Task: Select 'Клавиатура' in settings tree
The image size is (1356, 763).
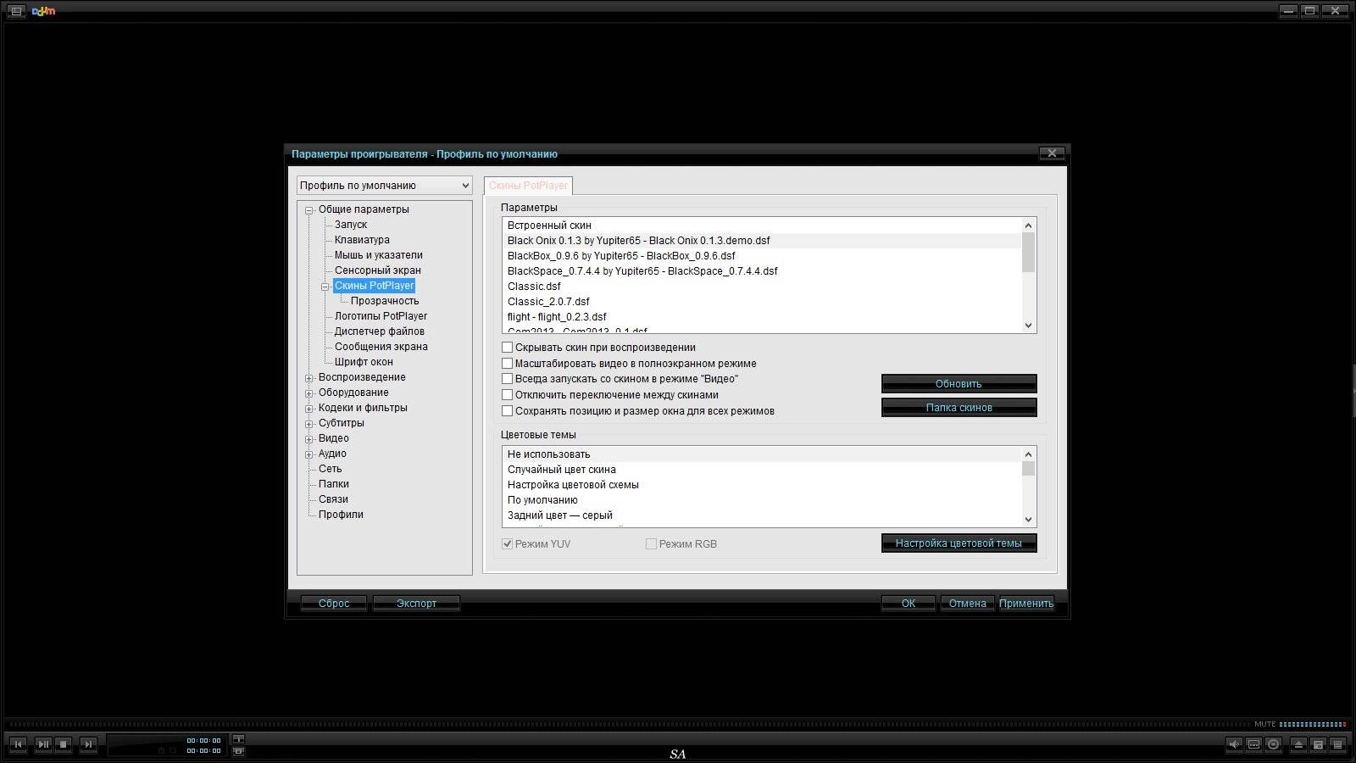Action: click(362, 240)
